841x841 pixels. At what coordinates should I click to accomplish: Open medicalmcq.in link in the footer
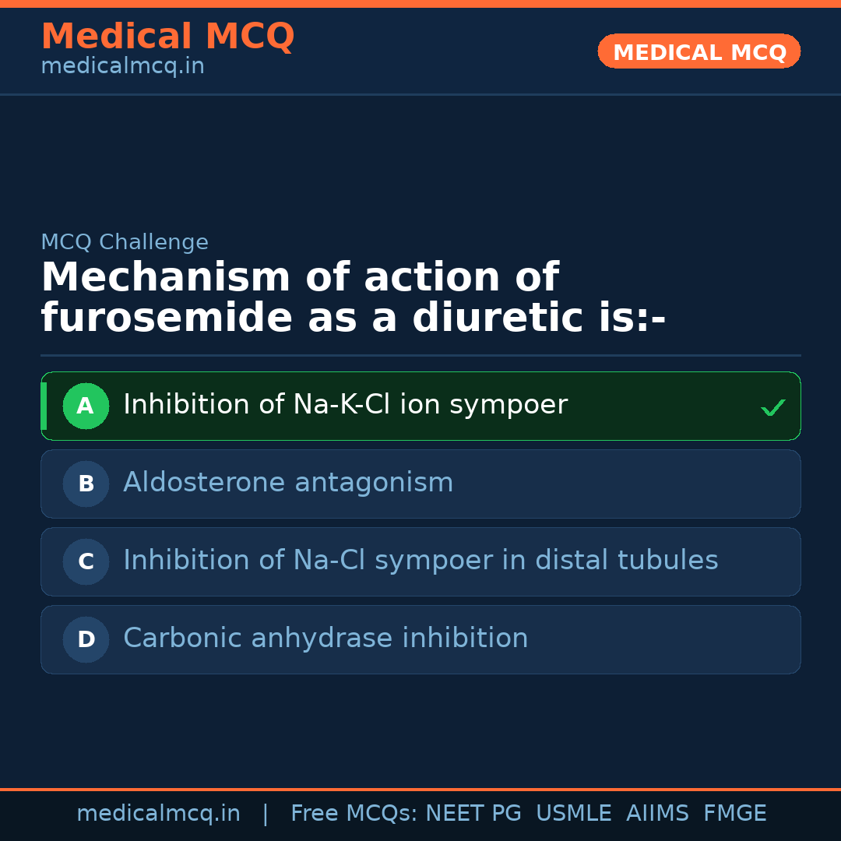[x=158, y=814]
